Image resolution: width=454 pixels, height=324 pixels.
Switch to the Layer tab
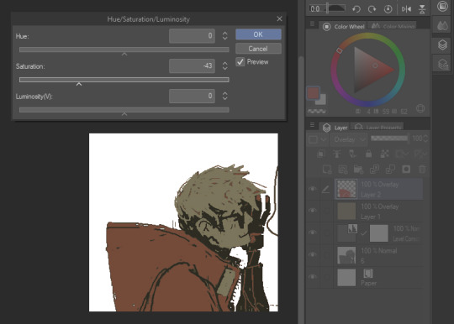click(x=335, y=128)
